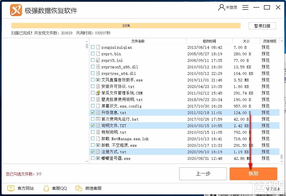Select the 屏幕识文.exe.config file name
Viewport: 286px width, 196px height.
click(x=121, y=106)
